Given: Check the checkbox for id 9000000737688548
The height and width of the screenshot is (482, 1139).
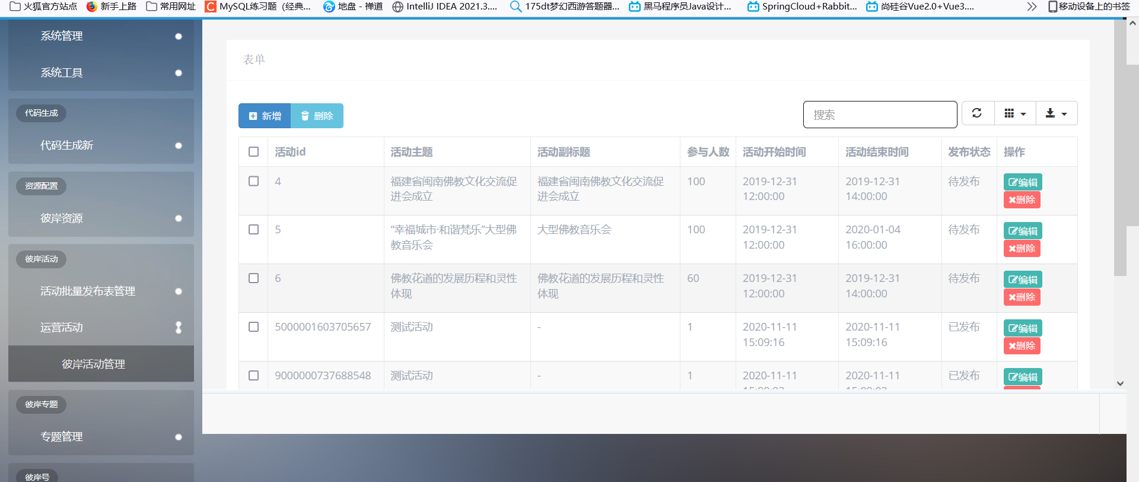Looking at the screenshot, I should click(253, 375).
